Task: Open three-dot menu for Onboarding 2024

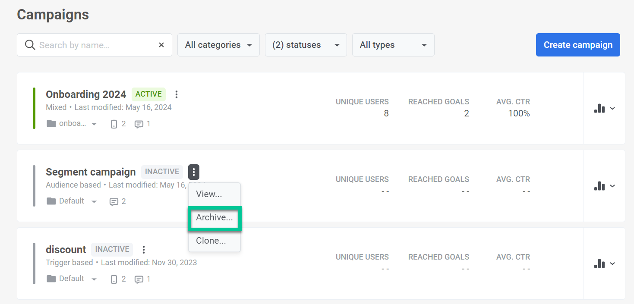Action: 176,94
